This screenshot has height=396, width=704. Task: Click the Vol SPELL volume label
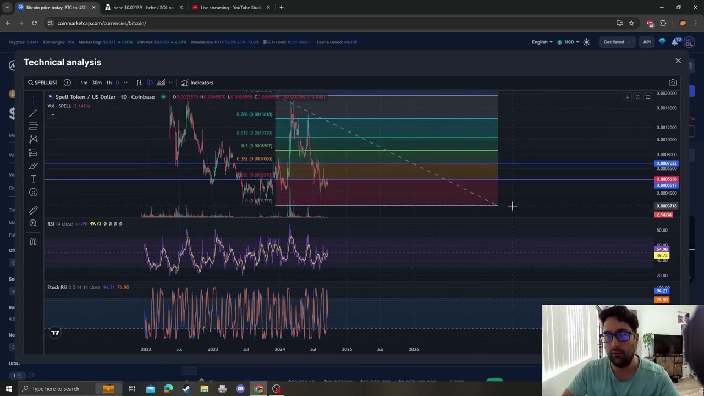pos(59,106)
